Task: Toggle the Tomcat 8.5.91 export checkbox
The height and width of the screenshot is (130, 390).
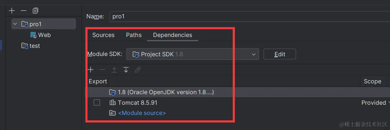Action: click(x=97, y=103)
